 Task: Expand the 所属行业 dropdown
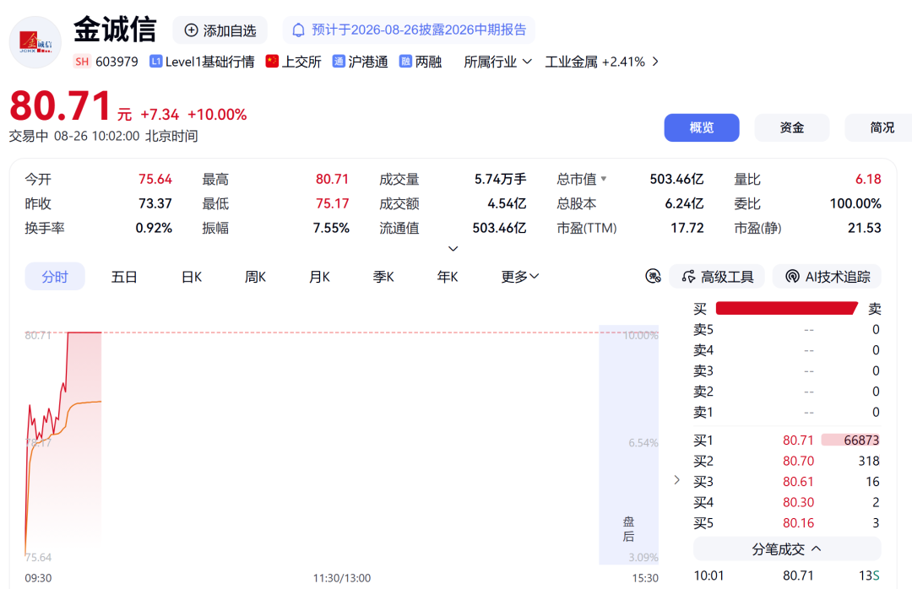click(498, 62)
